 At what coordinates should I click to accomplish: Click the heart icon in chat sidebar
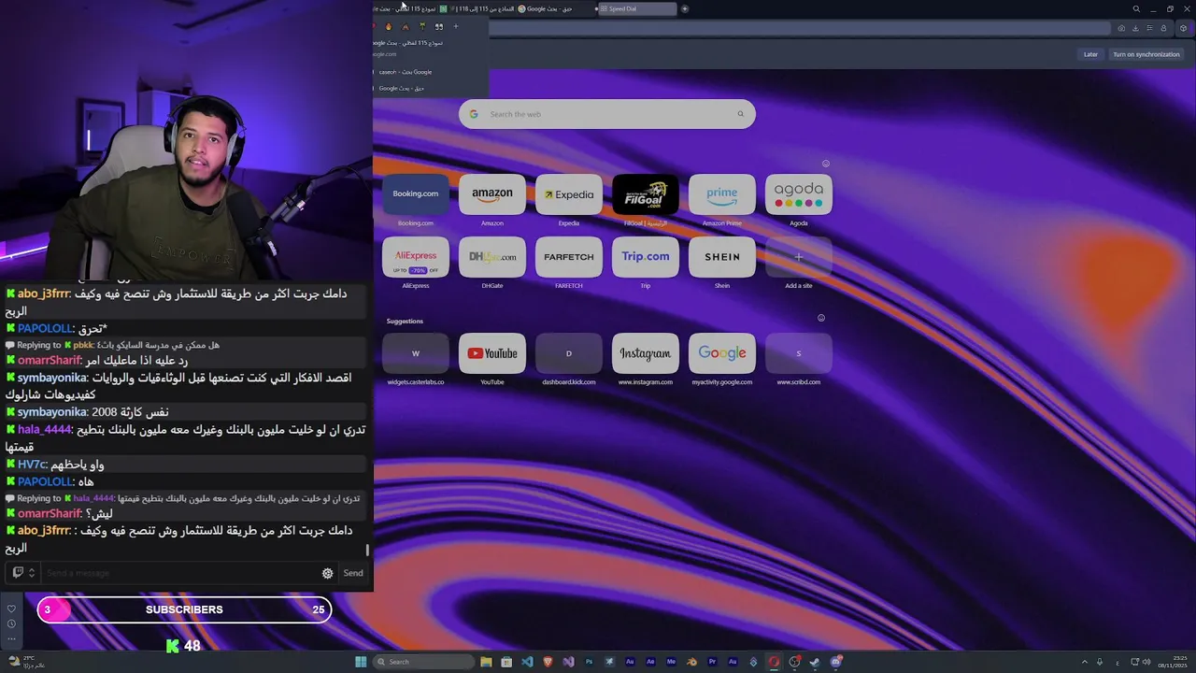pos(11,609)
